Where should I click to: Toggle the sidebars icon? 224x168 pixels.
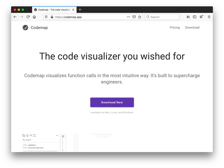click(195, 17)
